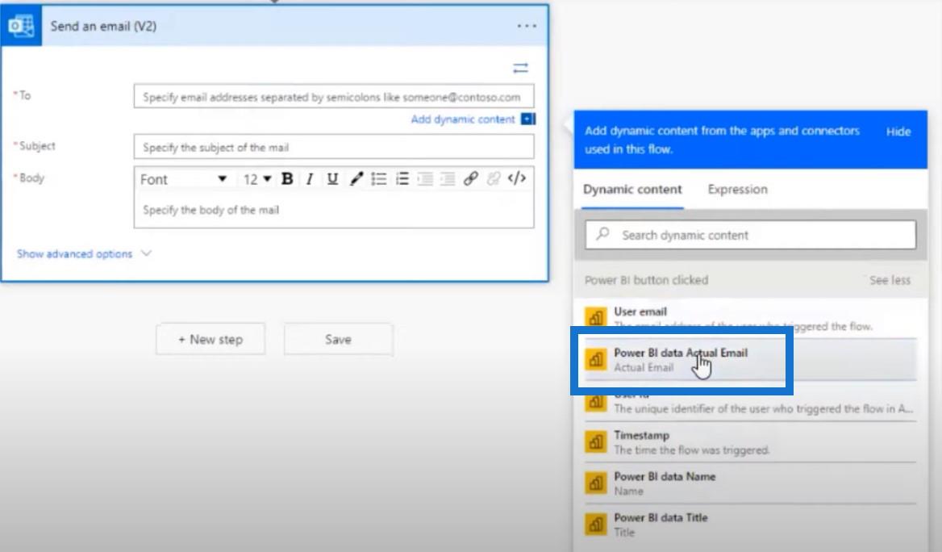942x552 pixels.
Task: Save the flow
Action: [x=338, y=339]
